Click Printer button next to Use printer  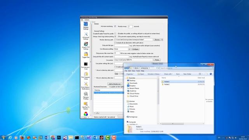click(157, 60)
